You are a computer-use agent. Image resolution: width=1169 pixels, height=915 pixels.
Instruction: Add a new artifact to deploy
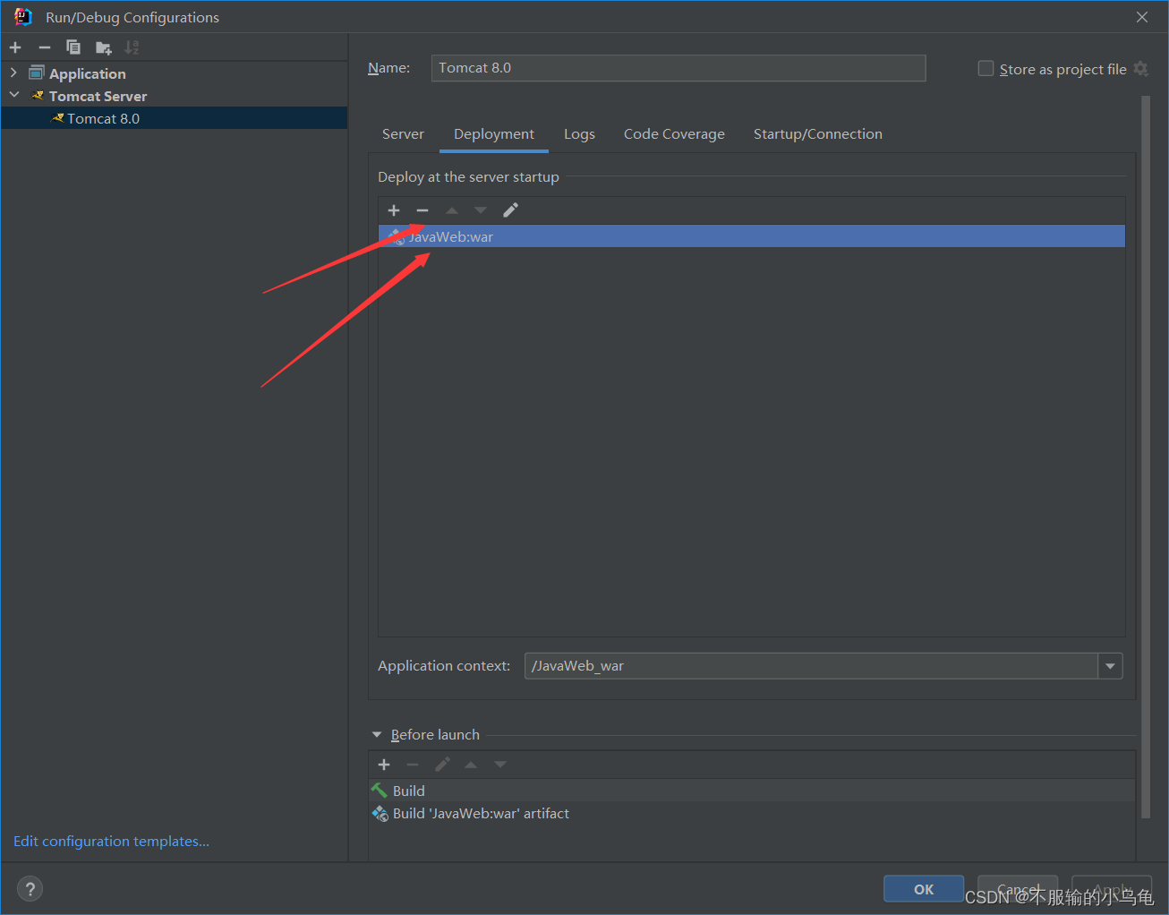tap(394, 210)
